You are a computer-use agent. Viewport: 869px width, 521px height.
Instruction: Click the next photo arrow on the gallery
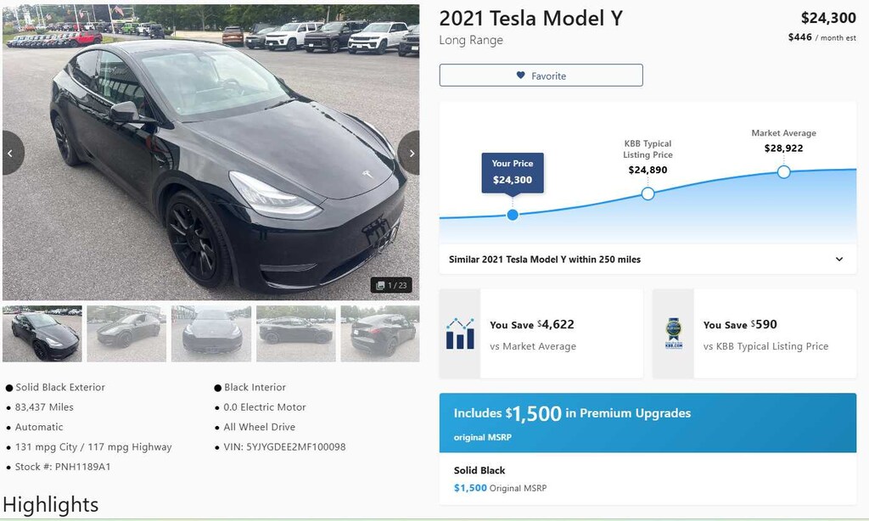[410, 153]
